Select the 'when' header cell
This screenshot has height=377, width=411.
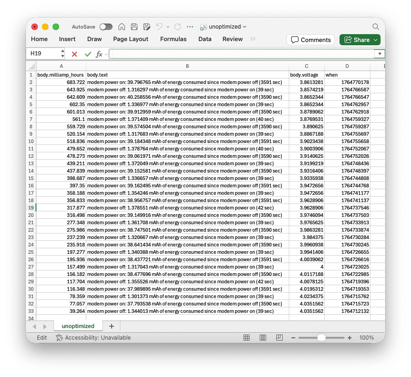(x=347, y=75)
